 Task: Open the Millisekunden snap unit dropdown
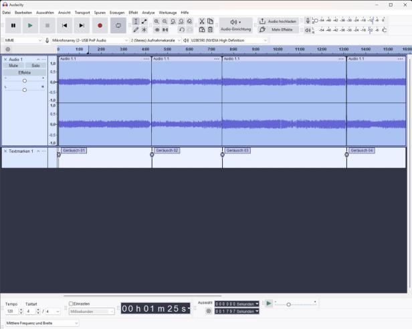[x=92, y=312]
